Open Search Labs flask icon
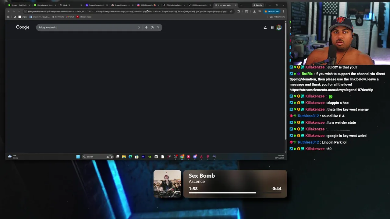The width and height of the screenshot is (390, 219). [265, 27]
